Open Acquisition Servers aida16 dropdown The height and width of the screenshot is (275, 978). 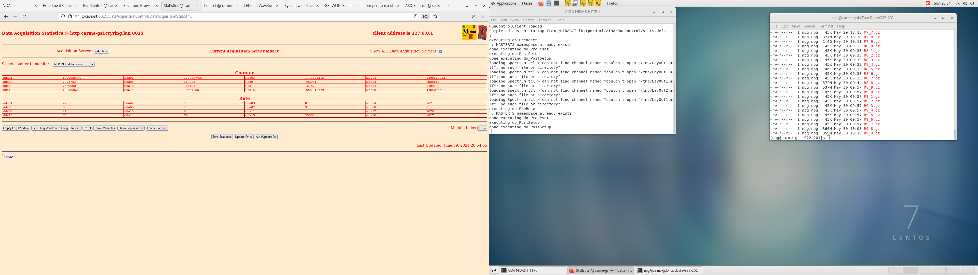(101, 51)
